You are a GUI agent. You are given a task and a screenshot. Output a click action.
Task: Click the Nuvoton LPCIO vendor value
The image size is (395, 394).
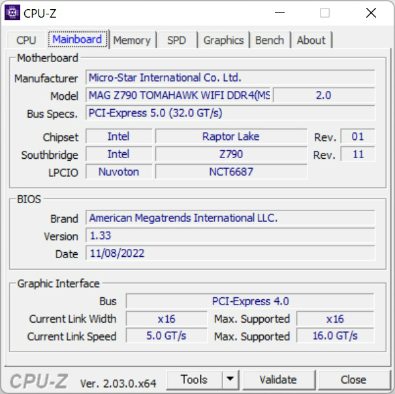point(119,172)
